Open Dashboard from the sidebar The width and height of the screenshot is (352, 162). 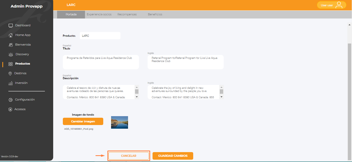[x=23, y=25]
